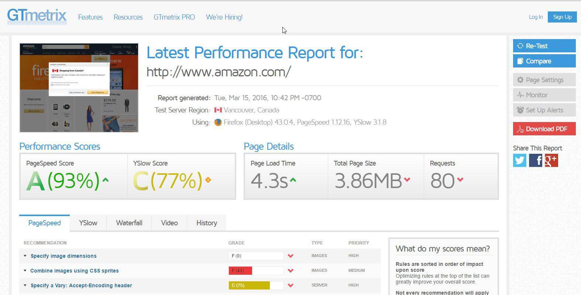Click the YSlow score diamond indicator
Screen dimensions: 581x295
pyautogui.click(x=208, y=180)
